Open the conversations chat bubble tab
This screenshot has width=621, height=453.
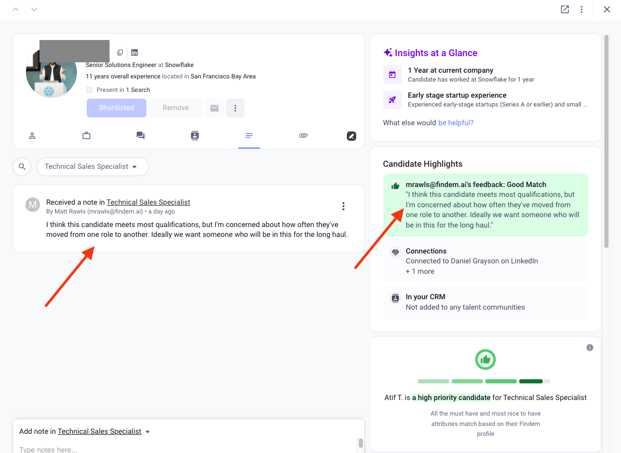(140, 136)
